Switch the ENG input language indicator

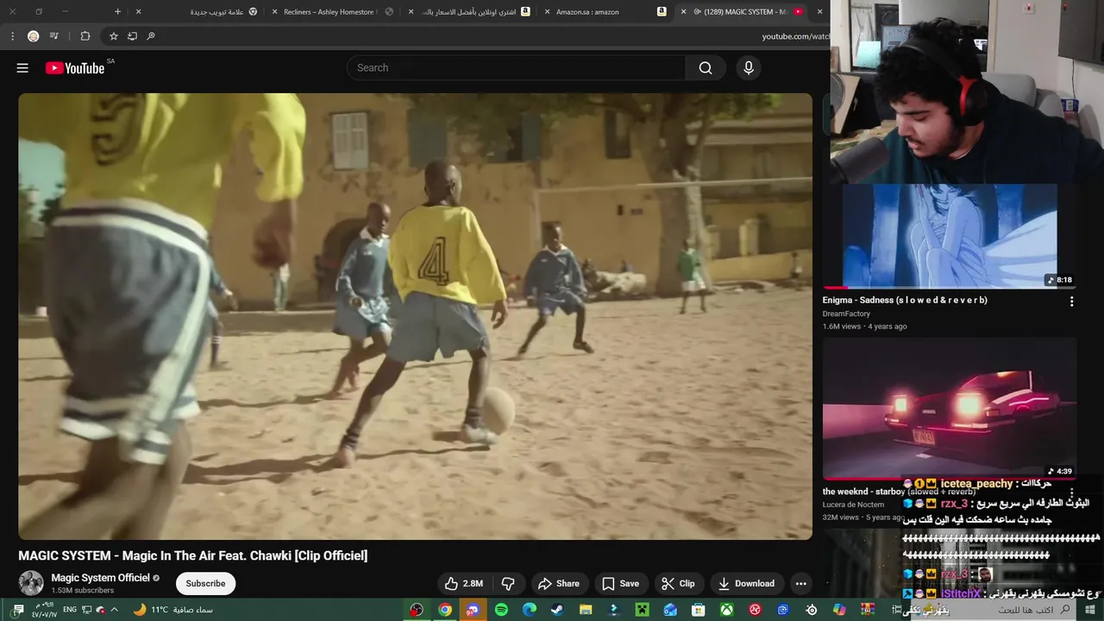pos(70,610)
